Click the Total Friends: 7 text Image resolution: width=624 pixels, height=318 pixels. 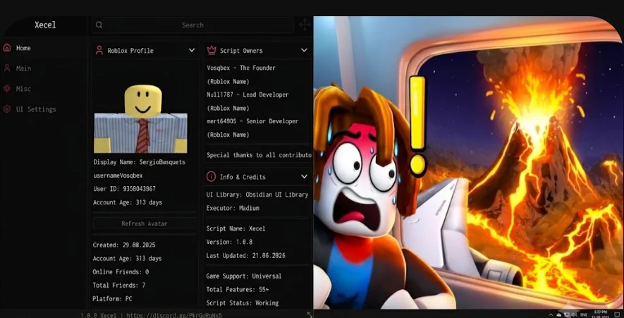pyautogui.click(x=119, y=285)
